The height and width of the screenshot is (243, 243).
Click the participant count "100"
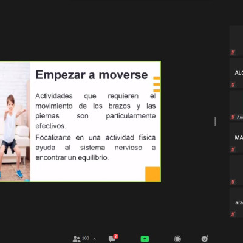click(86, 238)
